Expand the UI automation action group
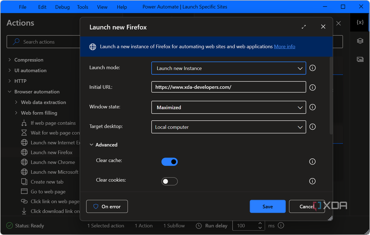The height and width of the screenshot is (235, 370). 10,70
